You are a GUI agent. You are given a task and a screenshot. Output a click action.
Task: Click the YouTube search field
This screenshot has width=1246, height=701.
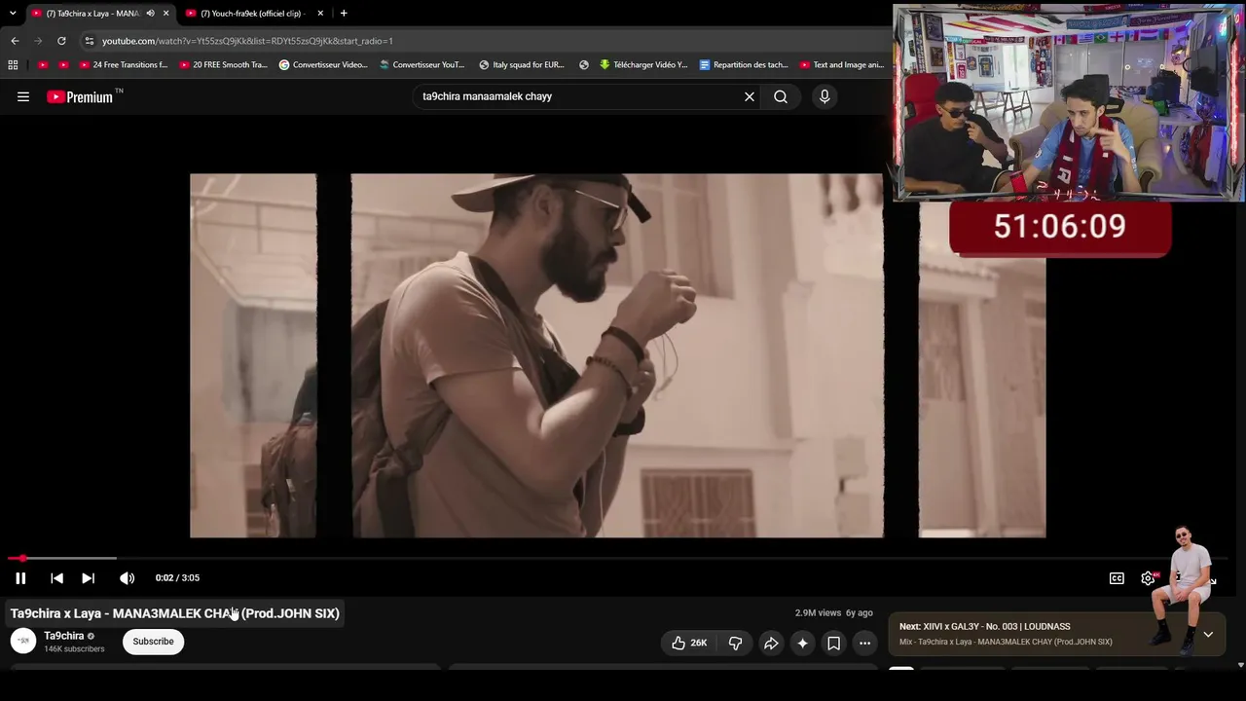[x=579, y=96]
